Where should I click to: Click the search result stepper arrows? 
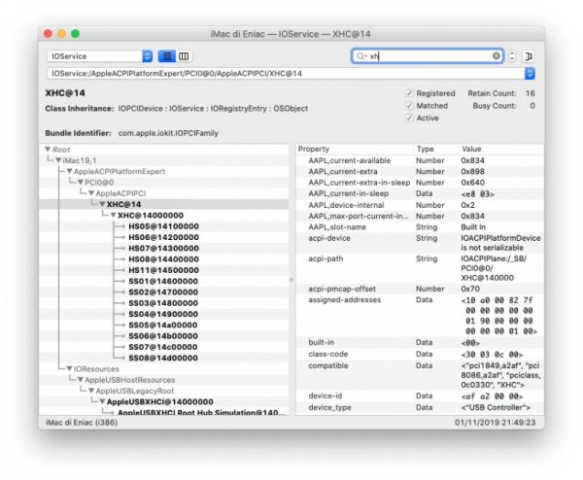click(512, 56)
